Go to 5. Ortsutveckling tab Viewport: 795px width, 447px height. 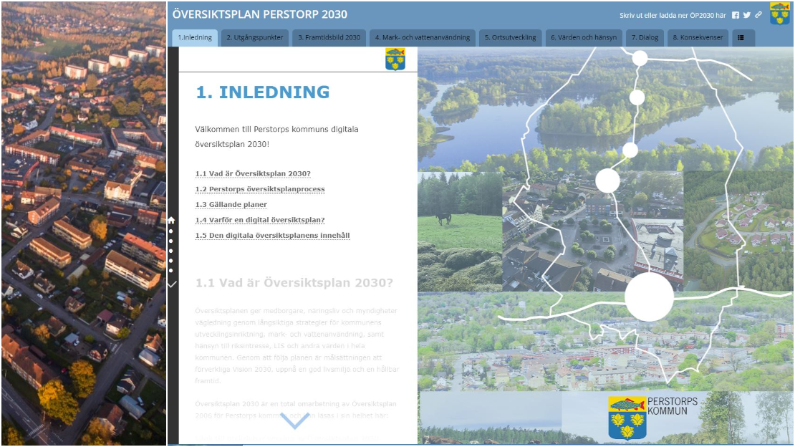point(510,37)
